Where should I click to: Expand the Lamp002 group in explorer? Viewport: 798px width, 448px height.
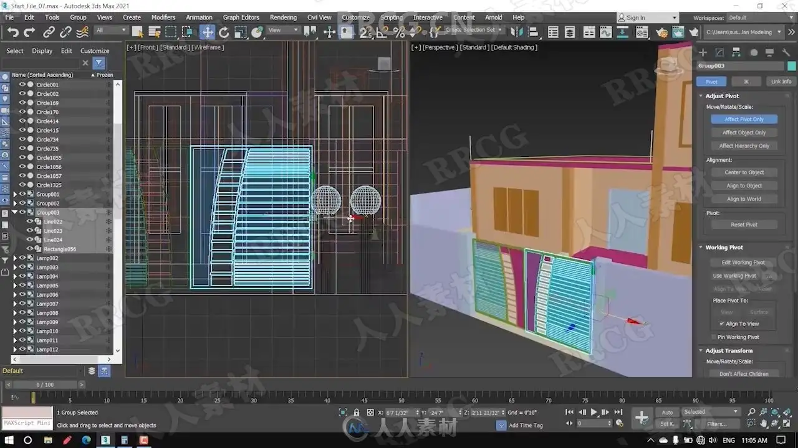[15, 258]
